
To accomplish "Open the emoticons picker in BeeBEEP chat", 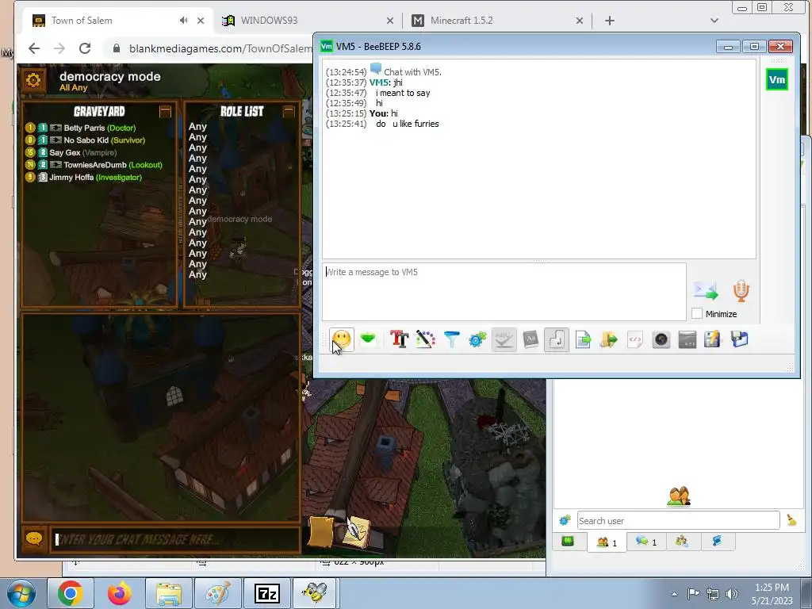I will 341,339.
